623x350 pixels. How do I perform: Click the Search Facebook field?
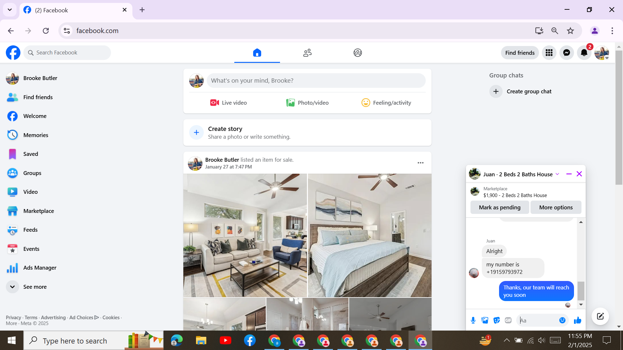coord(67,52)
